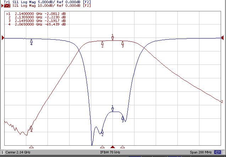Select marker 1 readout row at 2.1400000 GHz

36,14
